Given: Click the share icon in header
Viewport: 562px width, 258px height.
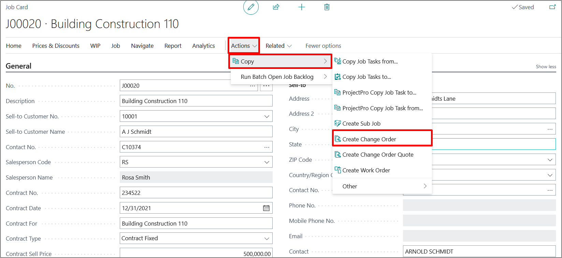Looking at the screenshot, I should (276, 7).
